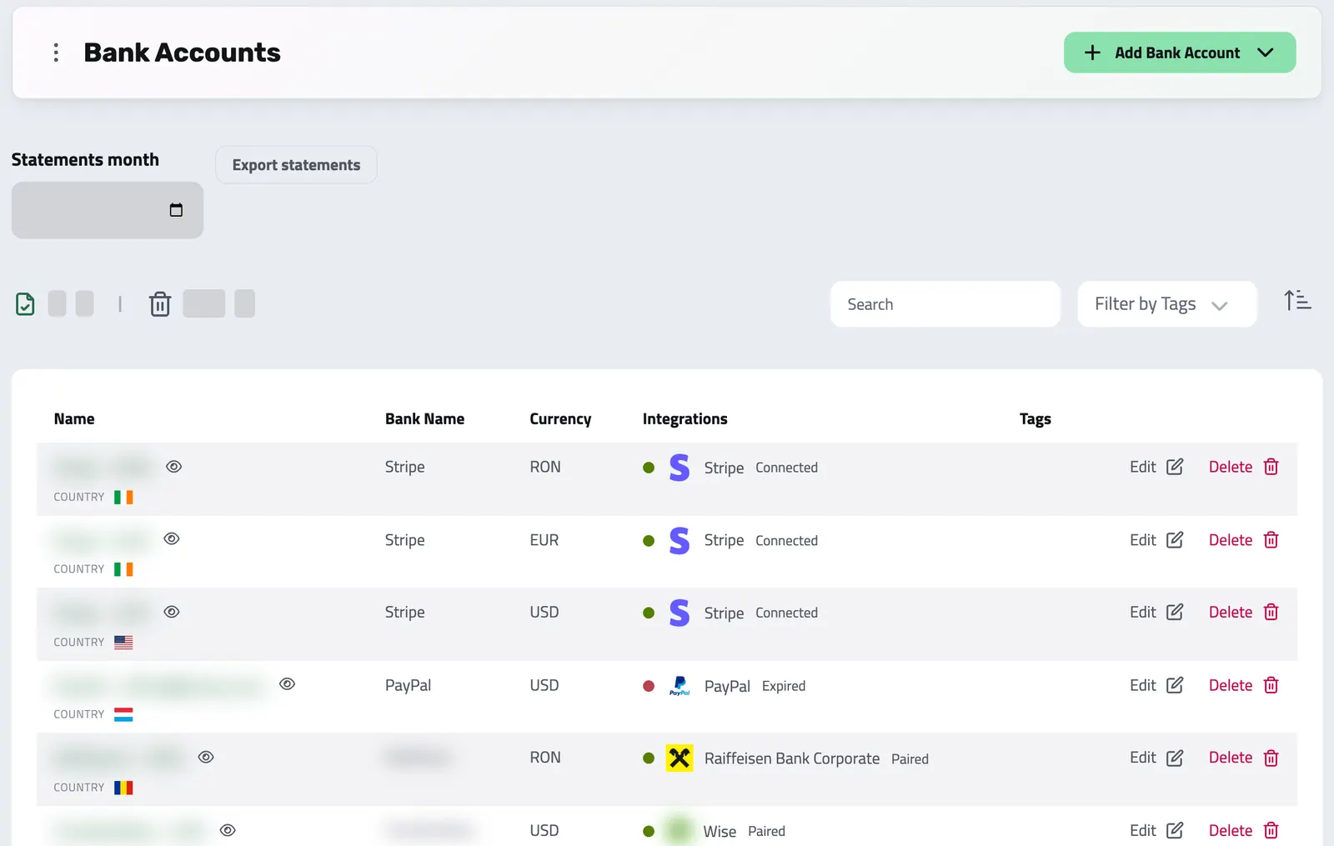1334x846 pixels.
Task: Click the Romania flag in the Raiffeisen row
Action: tap(123, 788)
